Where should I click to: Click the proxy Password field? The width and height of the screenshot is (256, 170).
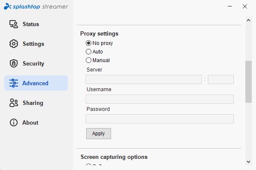160,119
